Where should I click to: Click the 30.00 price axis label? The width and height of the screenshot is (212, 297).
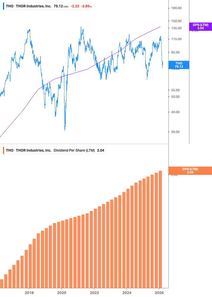(175, 132)
